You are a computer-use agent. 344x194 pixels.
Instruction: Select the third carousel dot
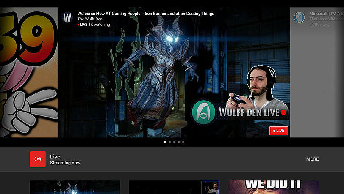[174, 142]
